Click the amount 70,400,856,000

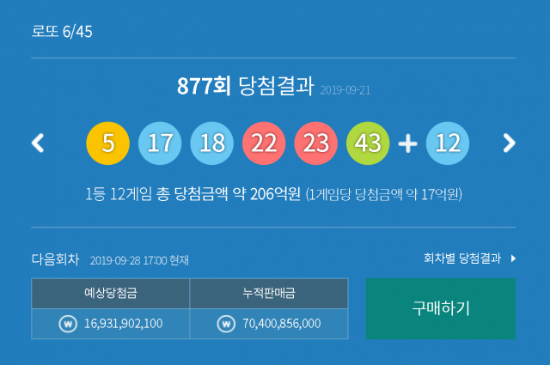click(x=282, y=324)
